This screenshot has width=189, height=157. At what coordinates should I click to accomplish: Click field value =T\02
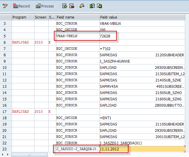105,49
